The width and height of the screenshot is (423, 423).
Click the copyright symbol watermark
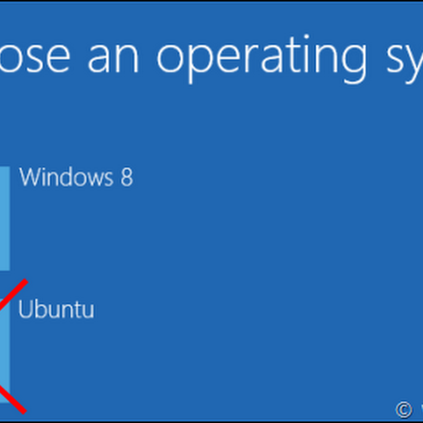[x=404, y=410]
